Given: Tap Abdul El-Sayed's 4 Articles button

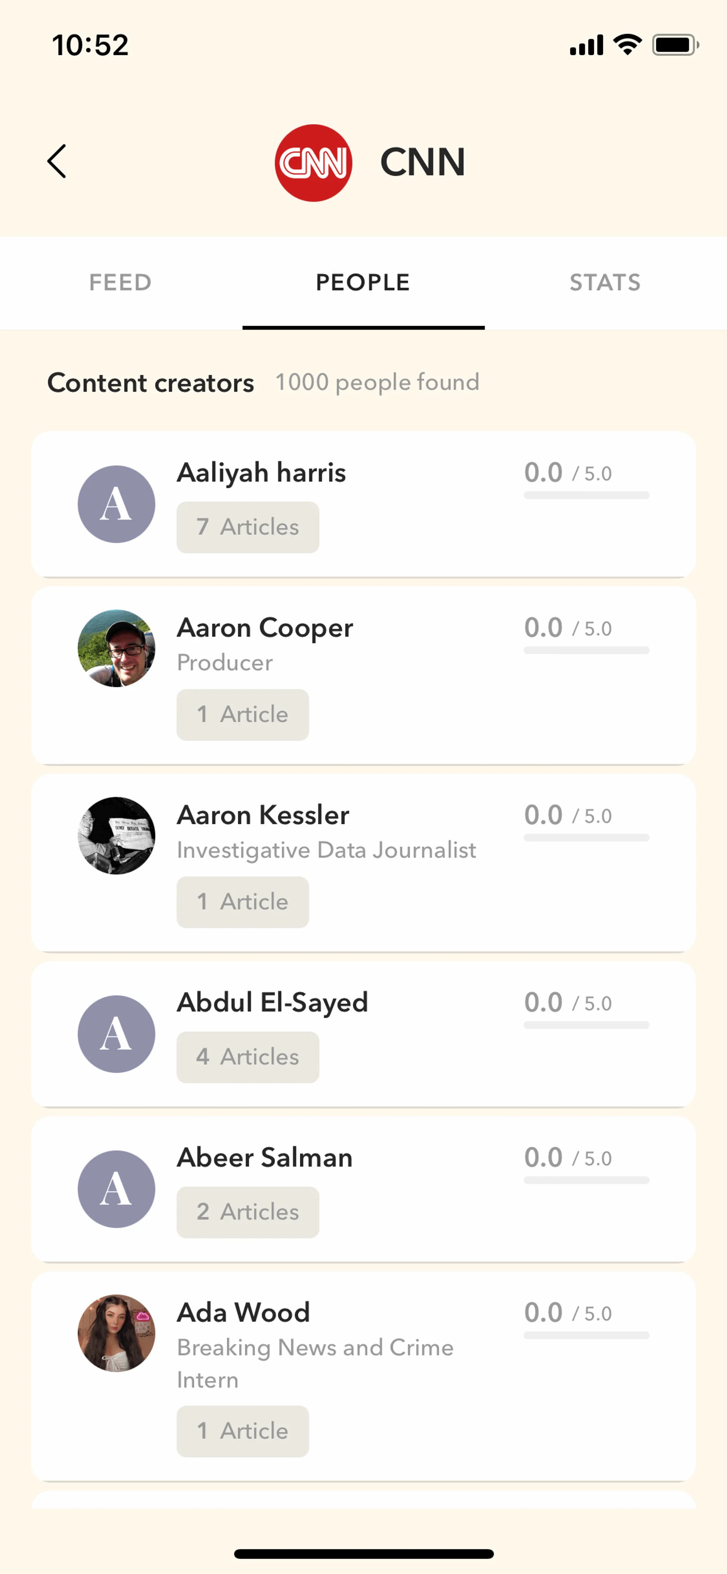Looking at the screenshot, I should pyautogui.click(x=247, y=1057).
